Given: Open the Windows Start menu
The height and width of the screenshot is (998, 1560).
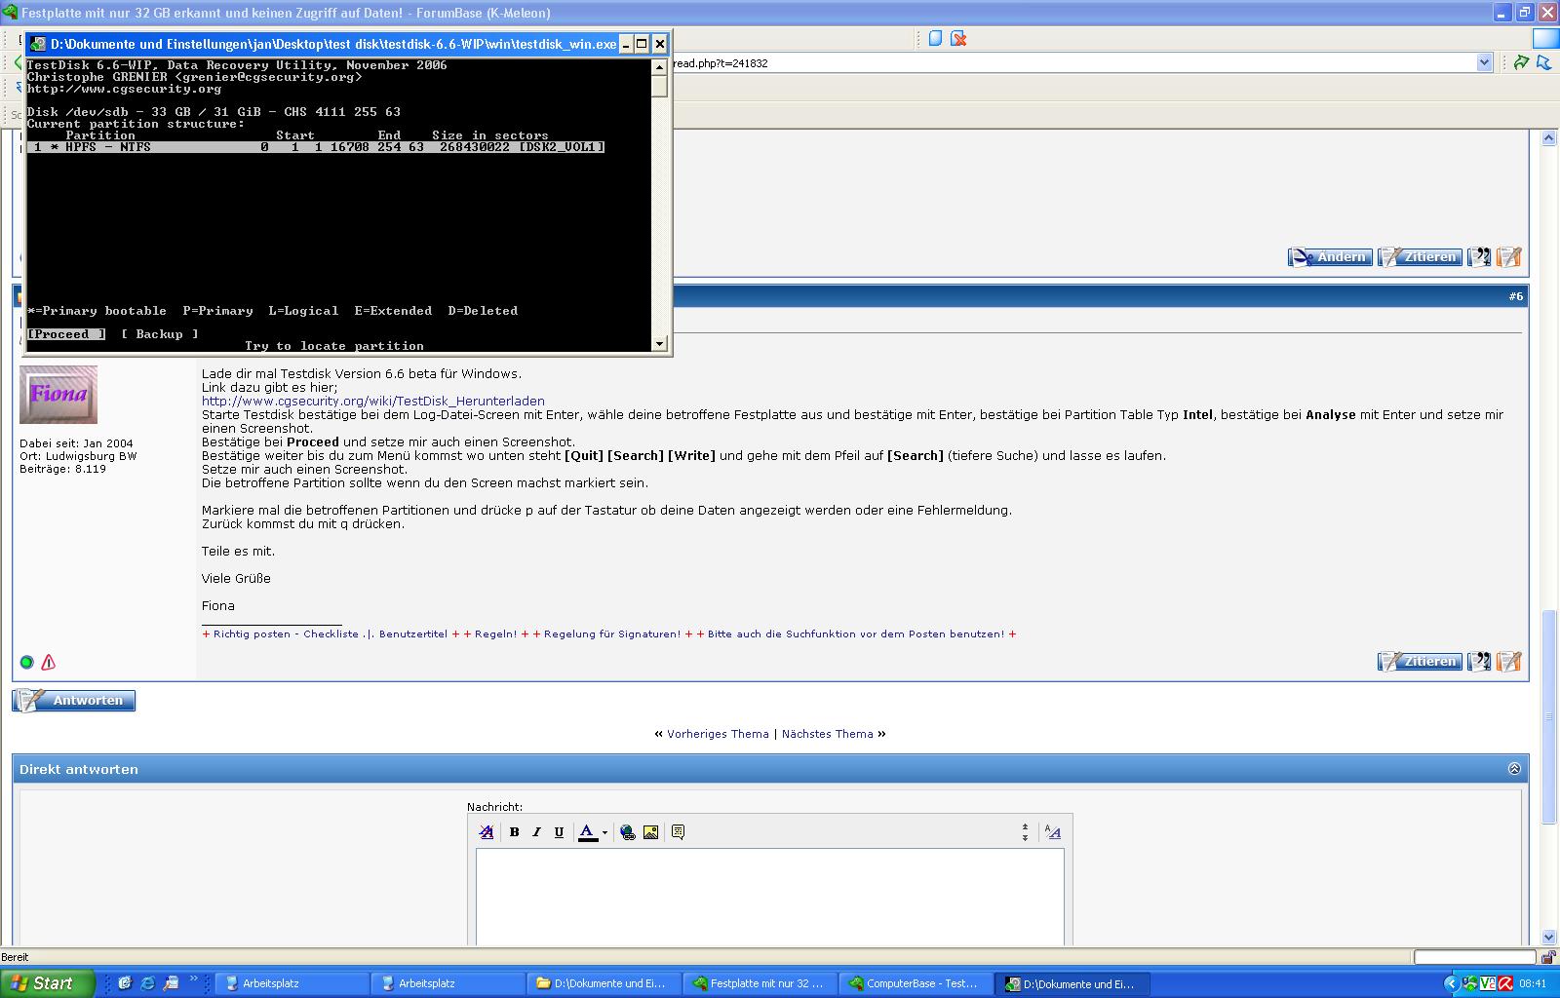Looking at the screenshot, I should click(48, 983).
